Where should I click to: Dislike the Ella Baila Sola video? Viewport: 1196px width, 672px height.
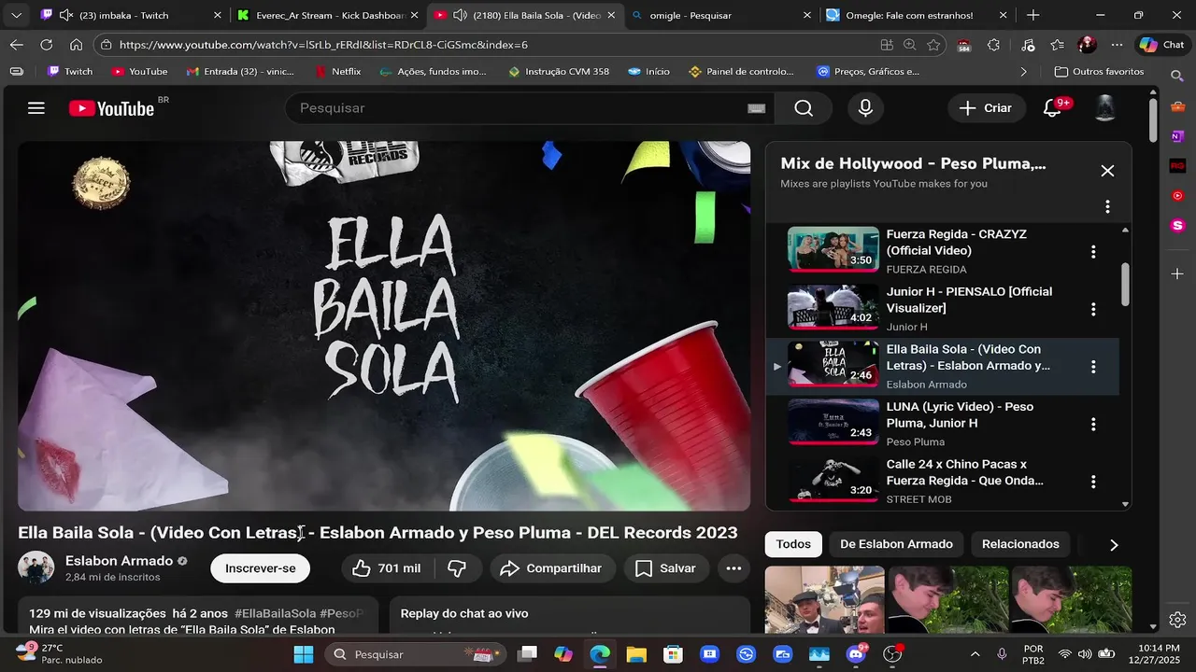[457, 568]
